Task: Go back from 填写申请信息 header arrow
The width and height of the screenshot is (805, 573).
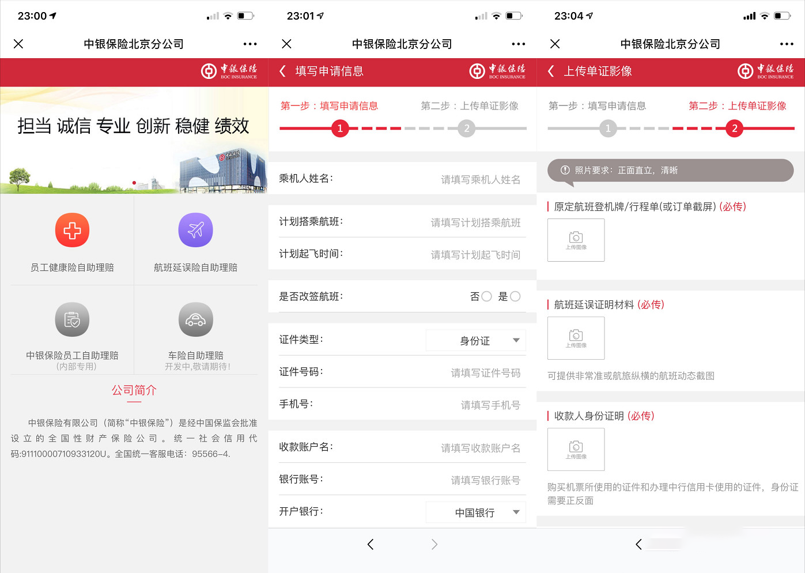Action: tap(282, 71)
